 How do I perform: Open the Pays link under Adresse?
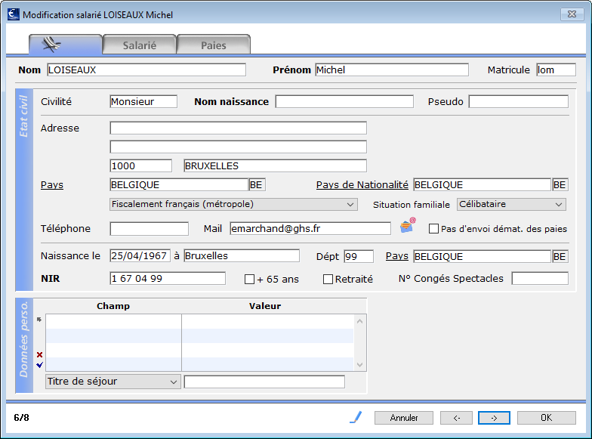[x=52, y=185]
